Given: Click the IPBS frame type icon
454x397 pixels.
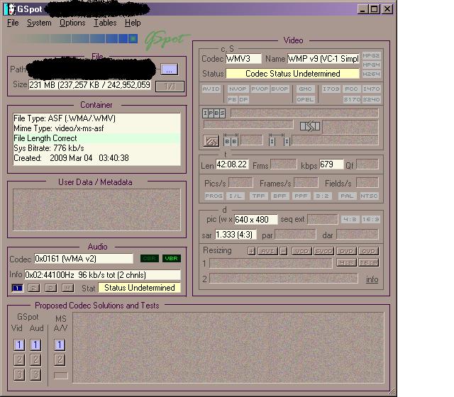Looking at the screenshot, I should [214, 113].
